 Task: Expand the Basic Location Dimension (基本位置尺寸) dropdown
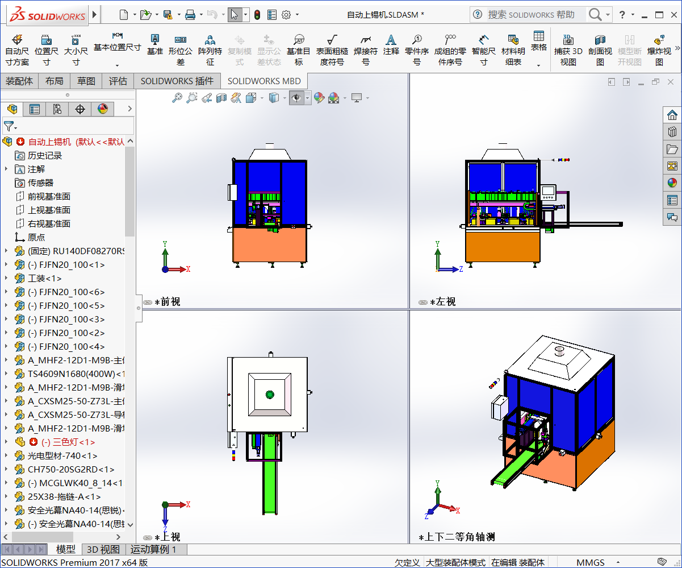[x=117, y=65]
